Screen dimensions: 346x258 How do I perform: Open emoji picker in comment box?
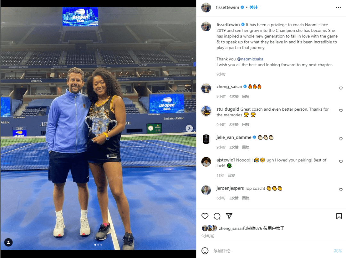click(205, 251)
